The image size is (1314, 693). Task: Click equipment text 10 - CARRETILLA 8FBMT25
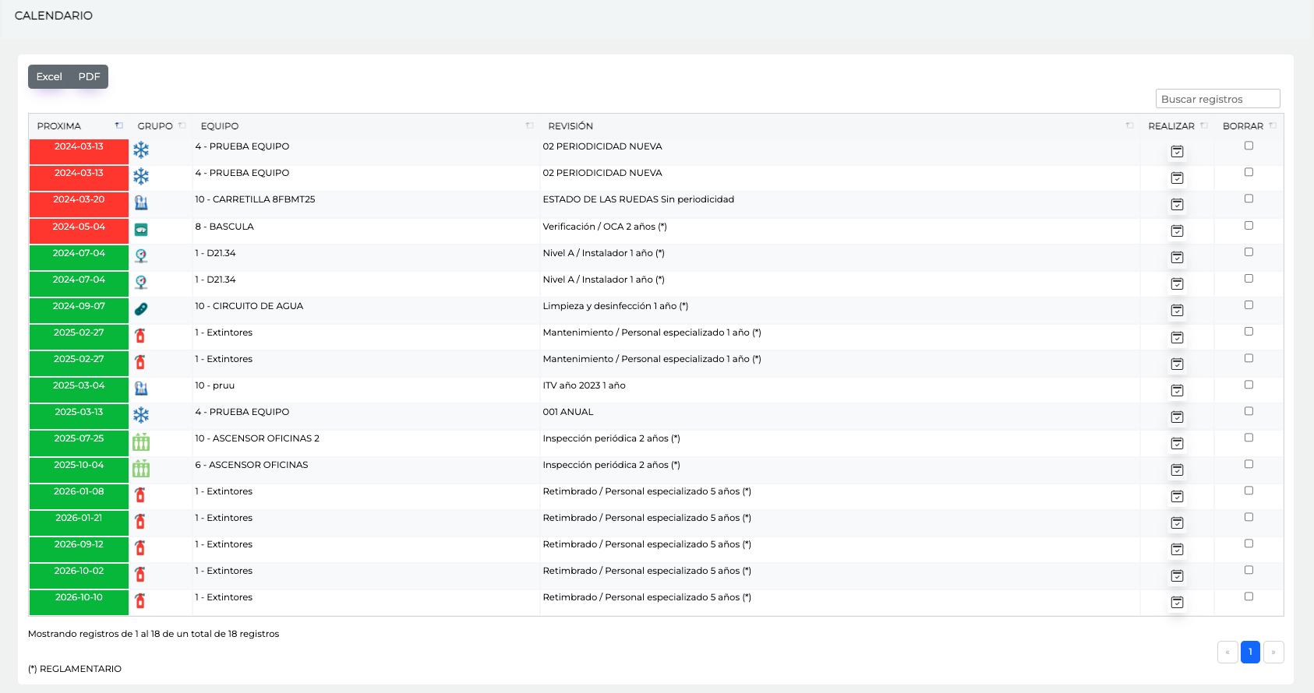coord(255,199)
